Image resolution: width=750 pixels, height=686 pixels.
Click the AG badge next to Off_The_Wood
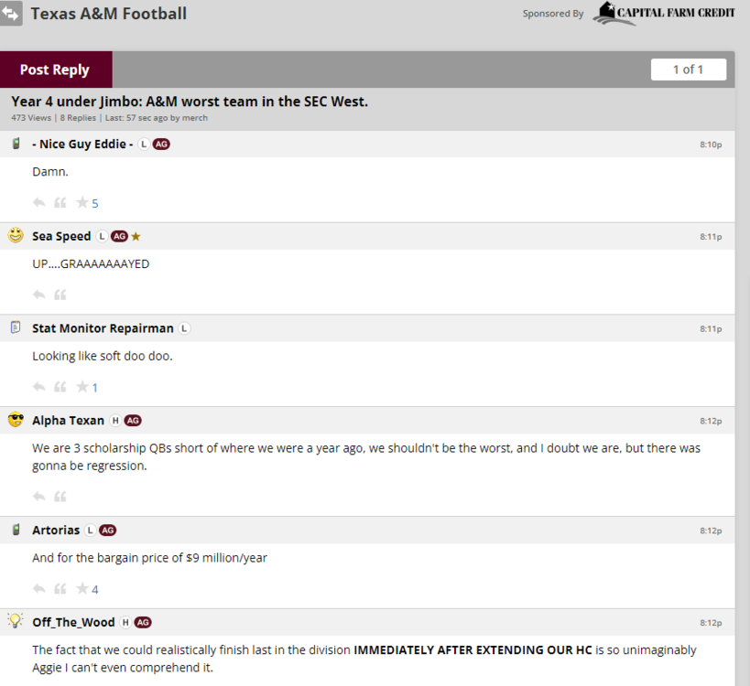click(143, 622)
